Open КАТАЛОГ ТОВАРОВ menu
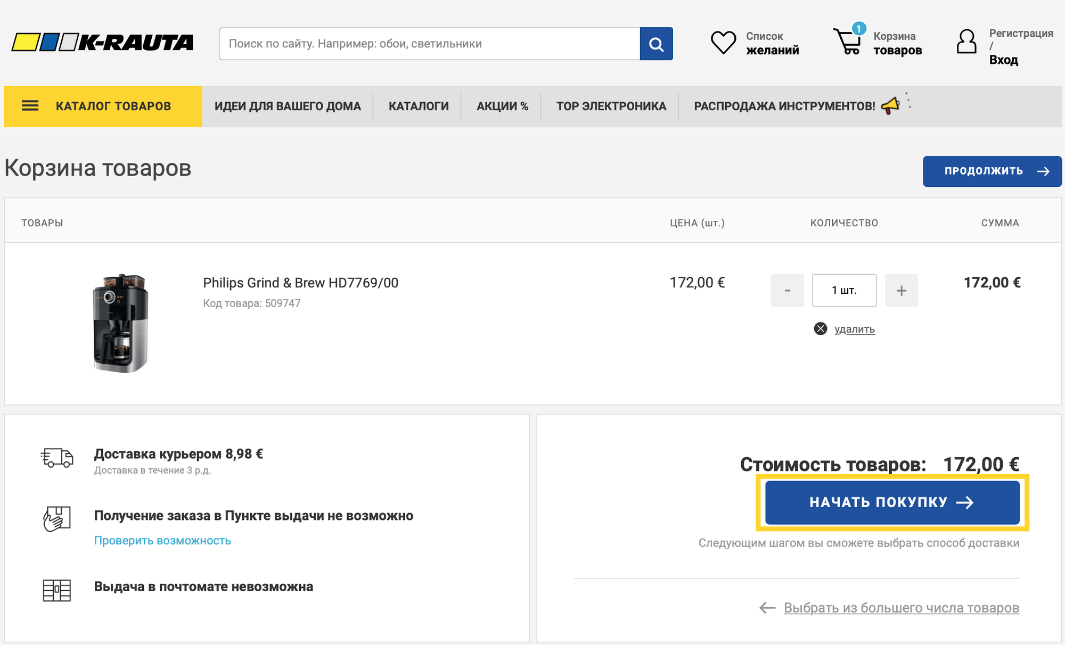Screen dimensions: 1065x645 click(x=103, y=106)
